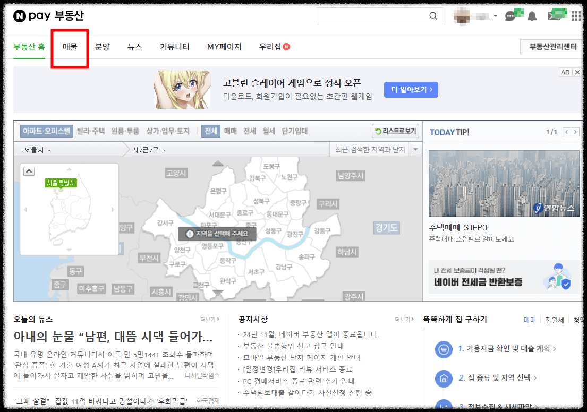
Task: Go to 부동산 홈 tab
Action: click(x=29, y=47)
